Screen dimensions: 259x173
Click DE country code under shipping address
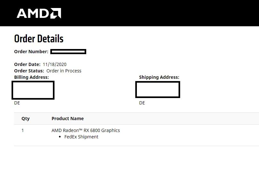click(142, 103)
